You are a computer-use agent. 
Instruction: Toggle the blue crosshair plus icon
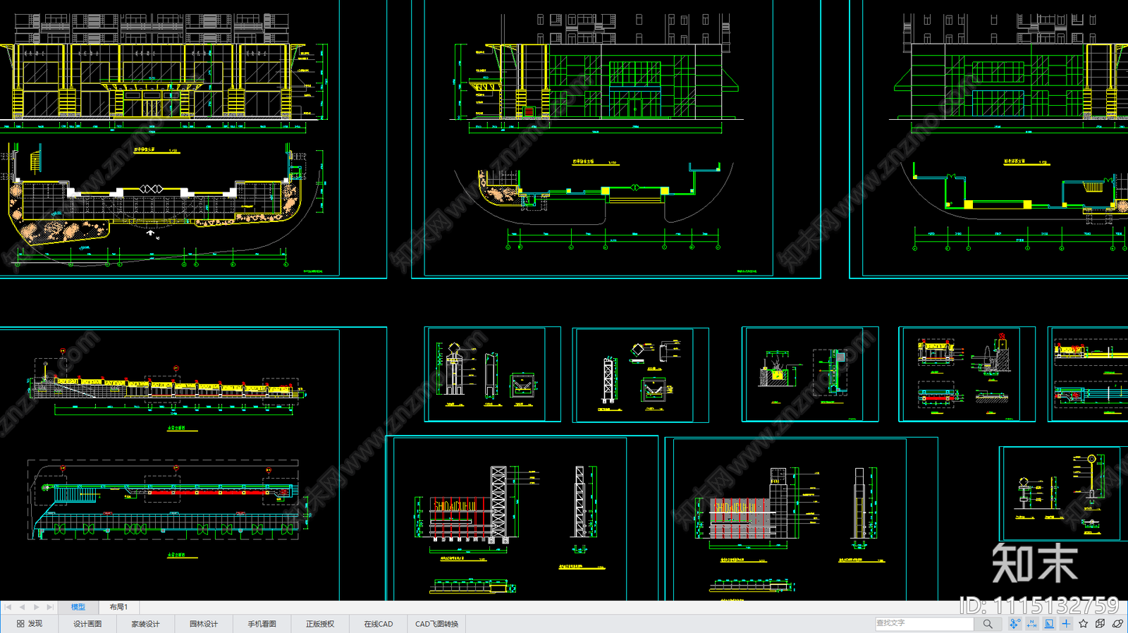1066,624
